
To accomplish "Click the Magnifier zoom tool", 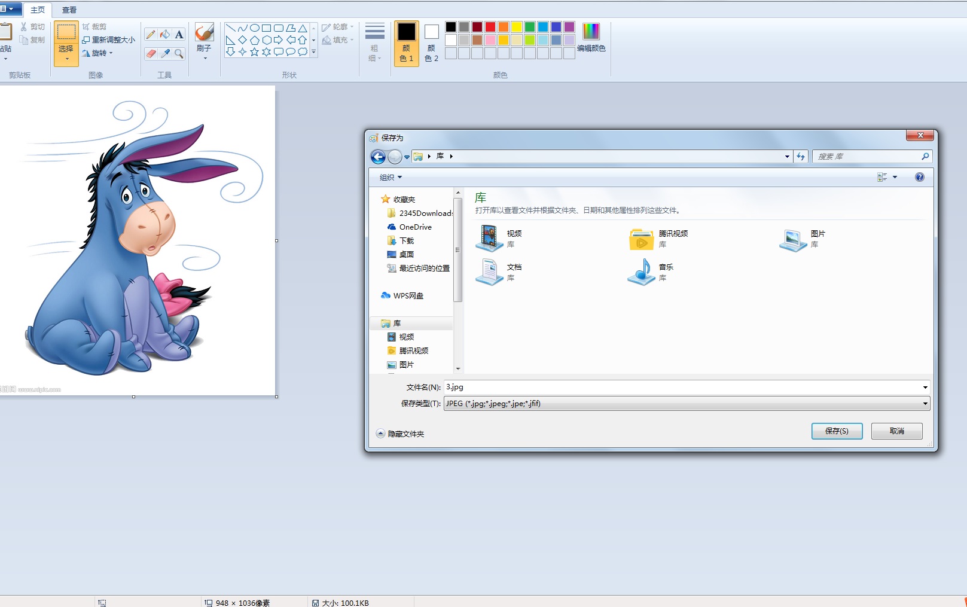I will tap(179, 54).
